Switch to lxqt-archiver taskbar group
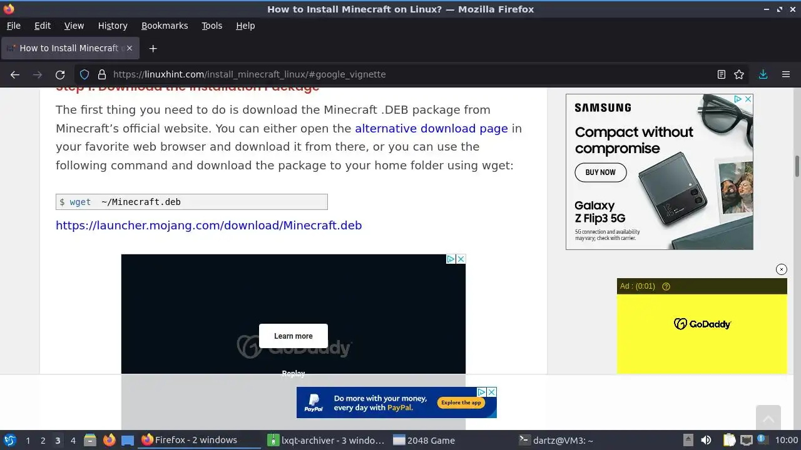This screenshot has height=450, width=801. [325, 440]
